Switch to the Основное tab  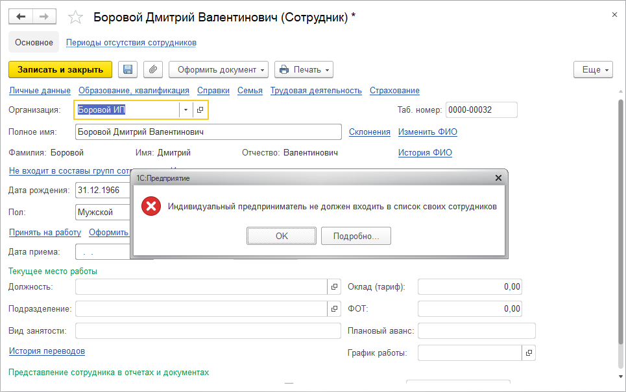34,42
